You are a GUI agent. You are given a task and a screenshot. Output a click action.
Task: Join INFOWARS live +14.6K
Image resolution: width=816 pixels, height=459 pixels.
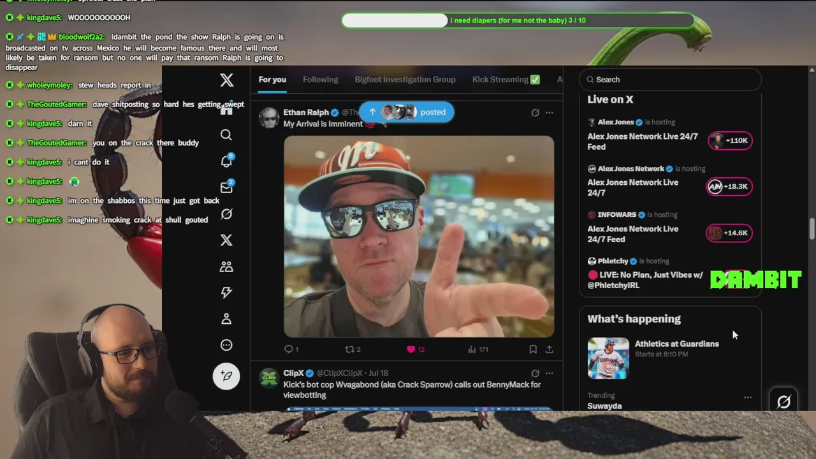click(x=730, y=233)
